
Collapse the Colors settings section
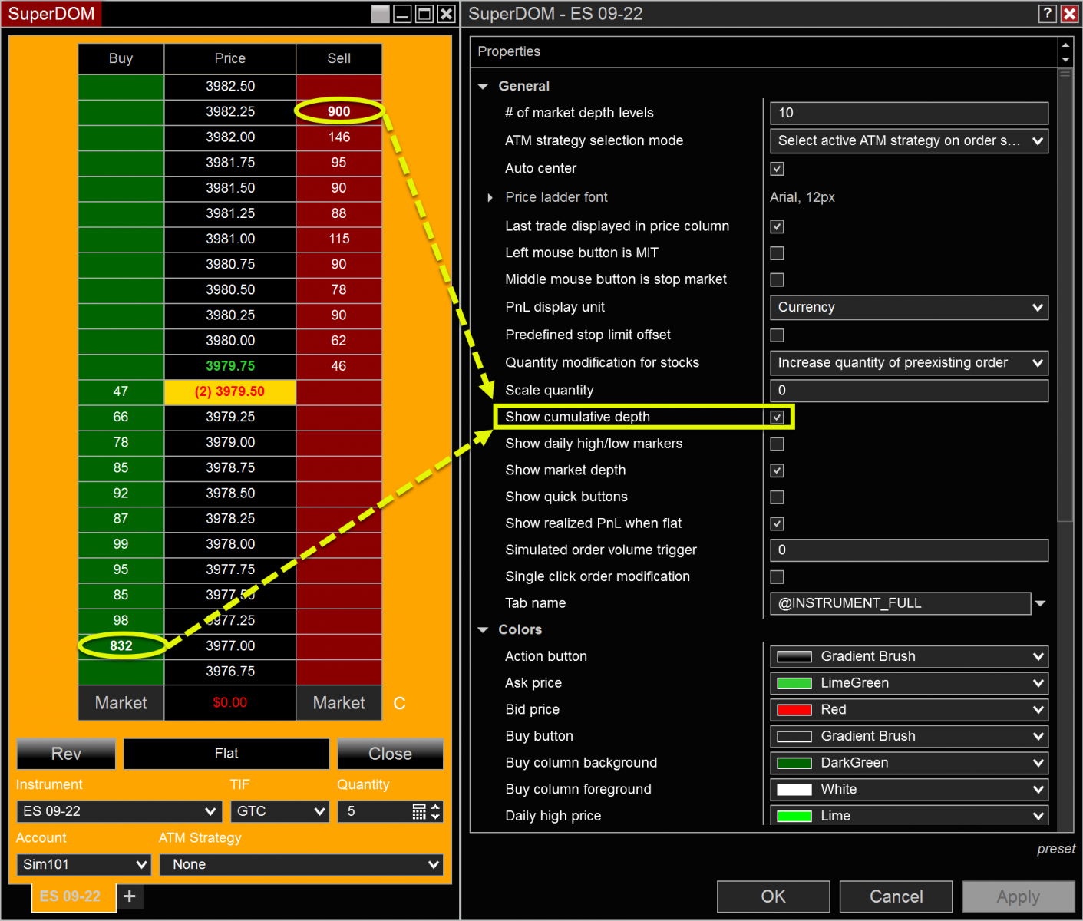point(483,629)
